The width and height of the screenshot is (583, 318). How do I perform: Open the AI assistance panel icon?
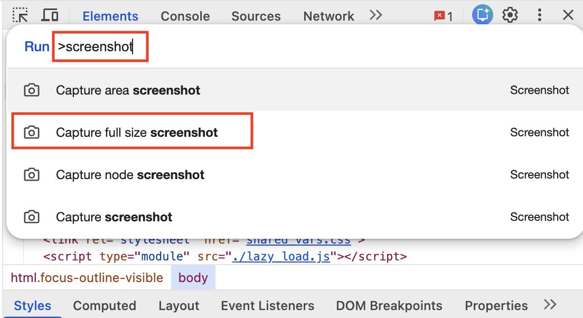[482, 15]
